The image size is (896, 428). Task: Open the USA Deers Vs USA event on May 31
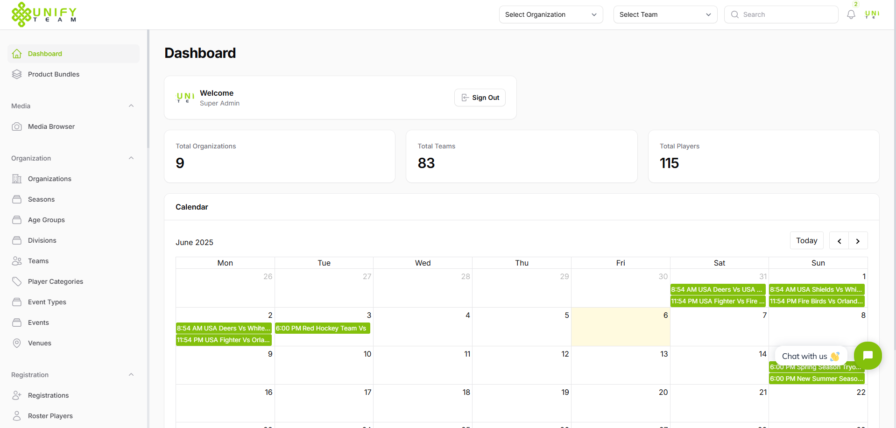pos(717,289)
